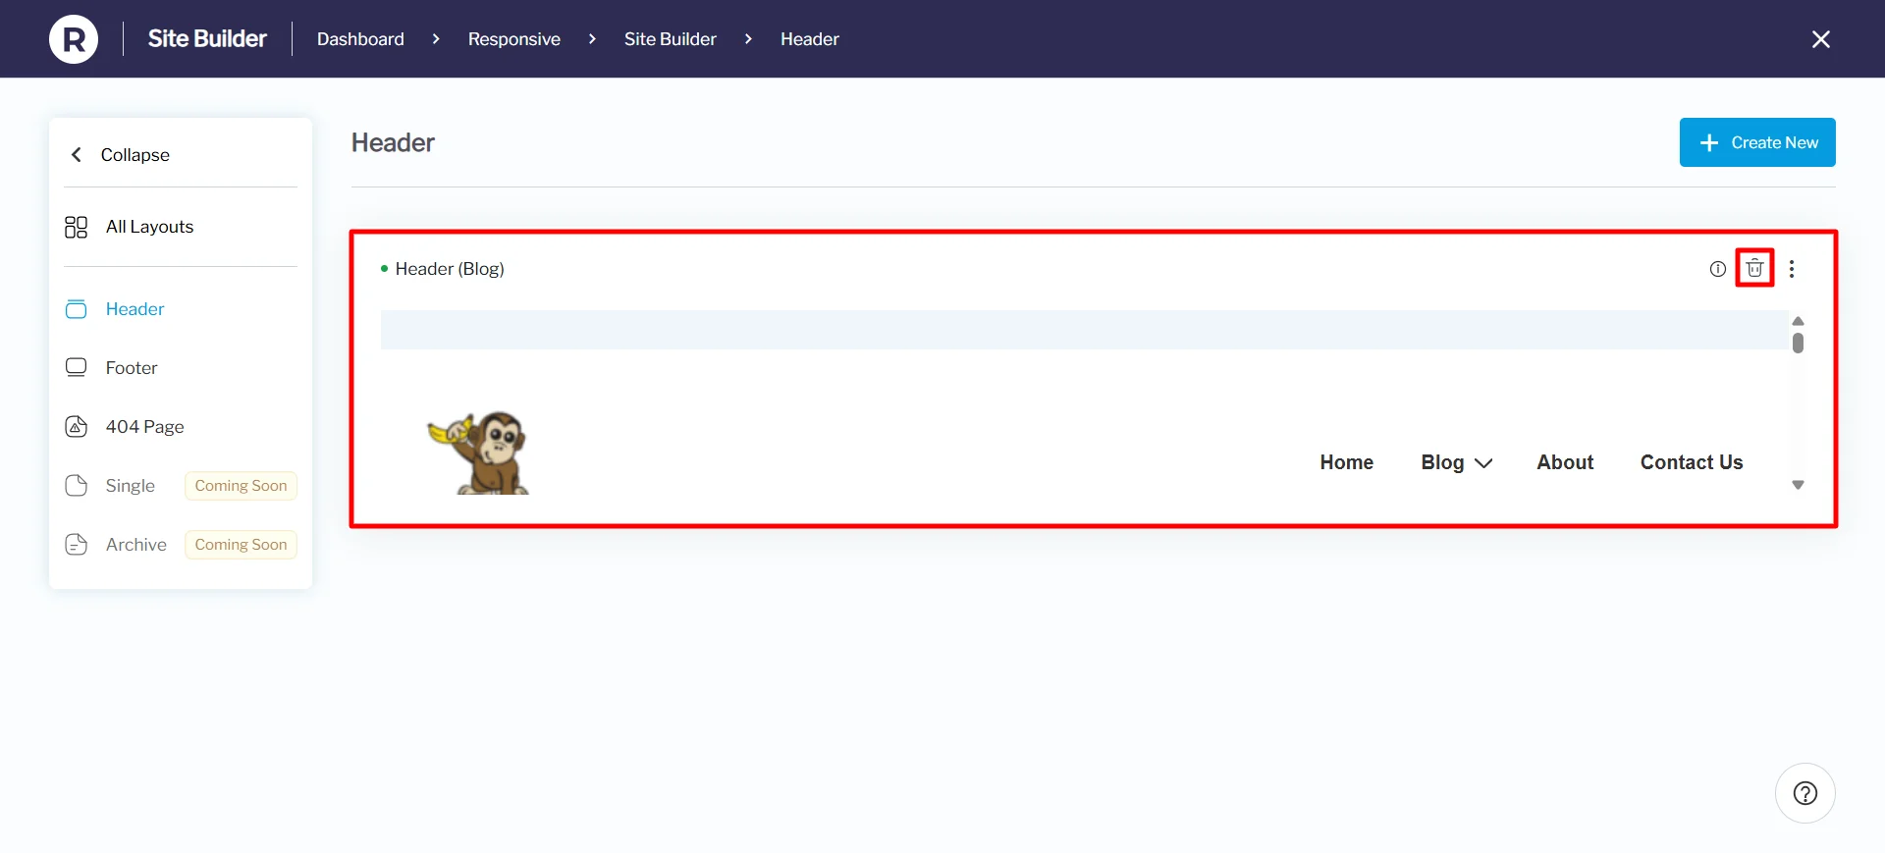Click the 404 Page icon

76,427
